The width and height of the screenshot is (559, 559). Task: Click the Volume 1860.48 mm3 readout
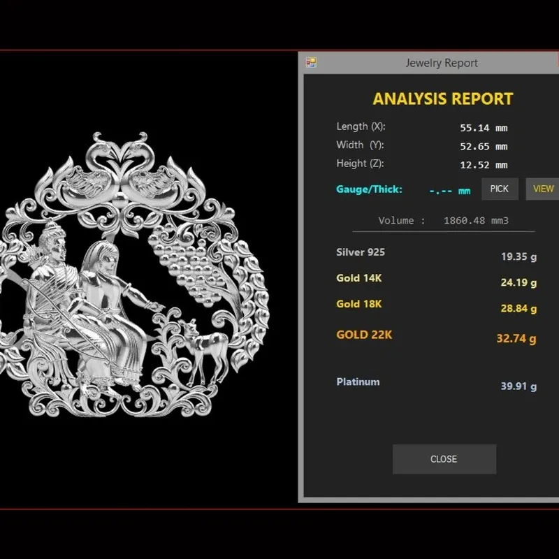click(444, 221)
